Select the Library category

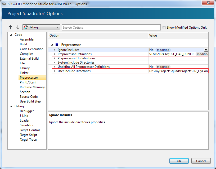click(25, 68)
